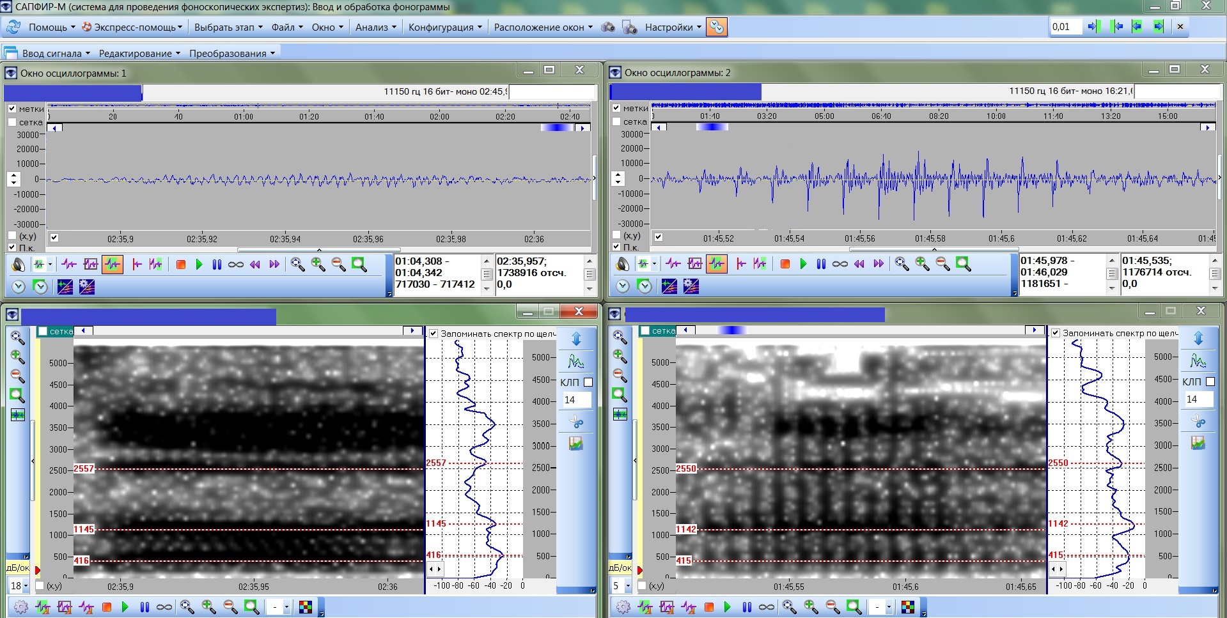Viewport: 1227px width, 618px height.
Task: Click the blue scroll thumb in oscillogram window 2 overview
Action: (712, 127)
